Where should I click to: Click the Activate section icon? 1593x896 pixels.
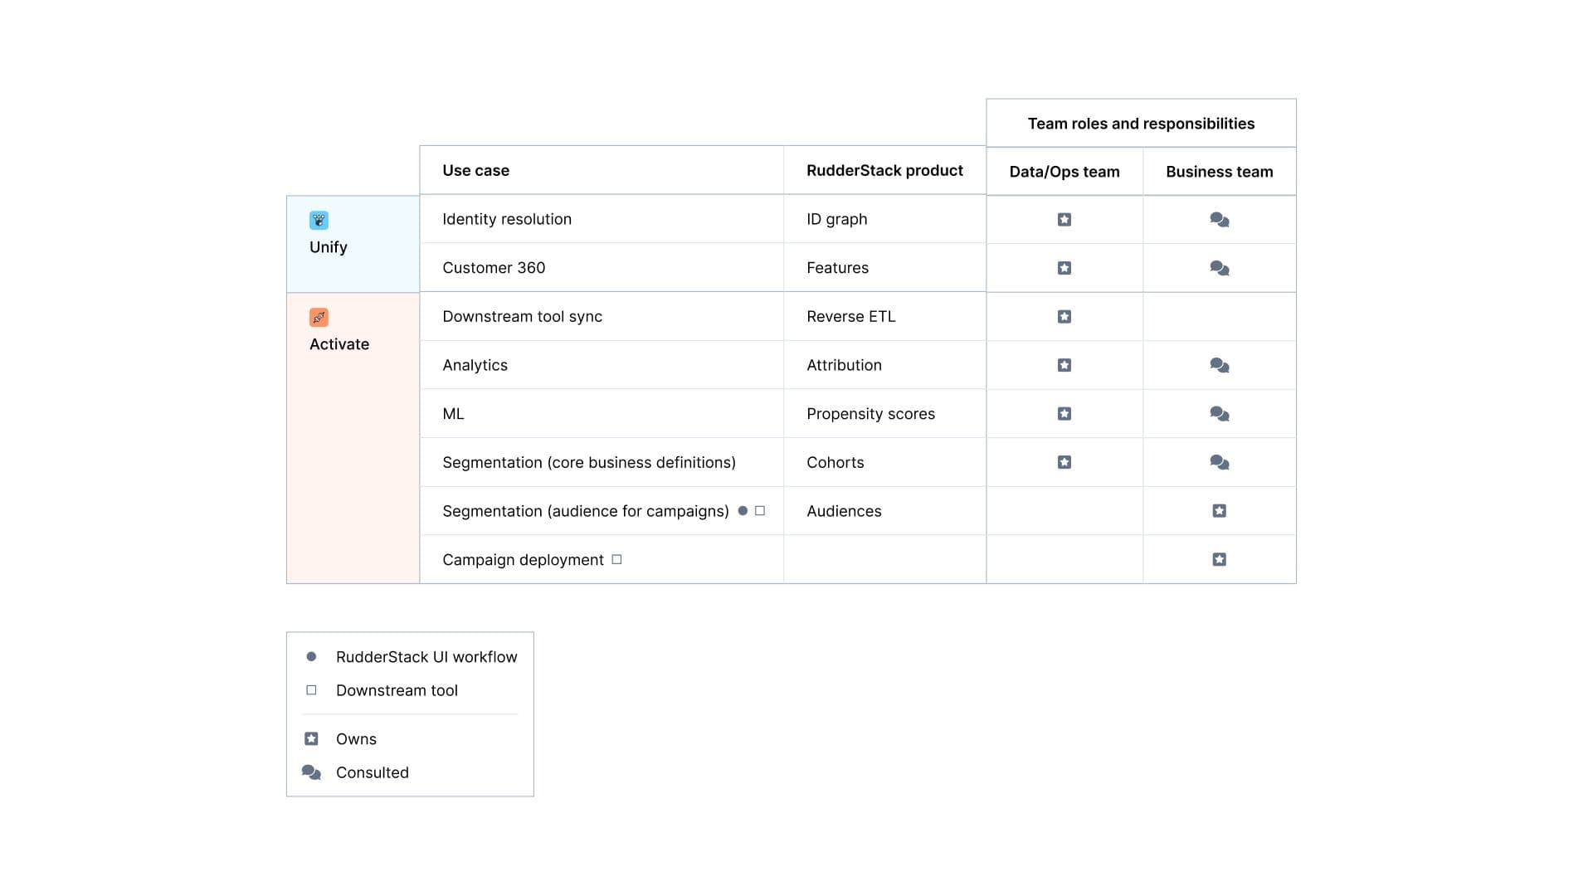319,317
